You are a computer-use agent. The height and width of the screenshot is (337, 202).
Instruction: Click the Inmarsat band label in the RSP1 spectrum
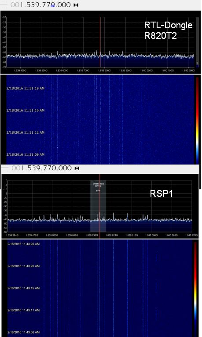coord(98,185)
